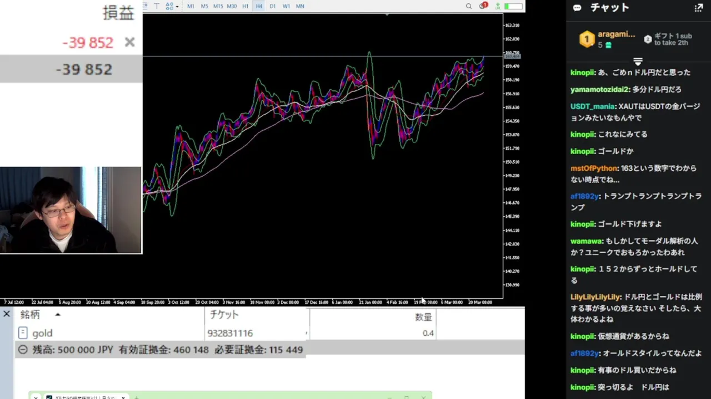Switch chart to M15 timeframe
This screenshot has width=711, height=399.
pyautogui.click(x=218, y=6)
